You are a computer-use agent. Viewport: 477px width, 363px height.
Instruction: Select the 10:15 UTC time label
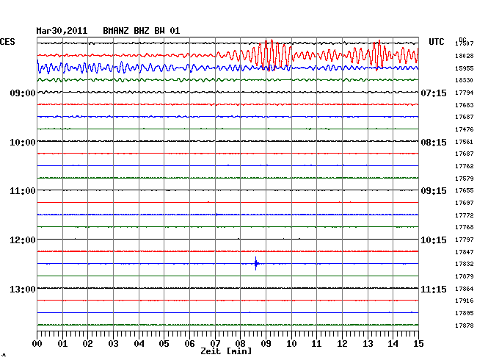click(x=434, y=240)
